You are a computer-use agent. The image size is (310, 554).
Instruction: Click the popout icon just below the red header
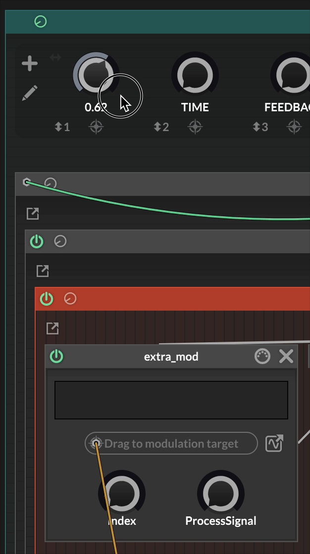tap(52, 328)
